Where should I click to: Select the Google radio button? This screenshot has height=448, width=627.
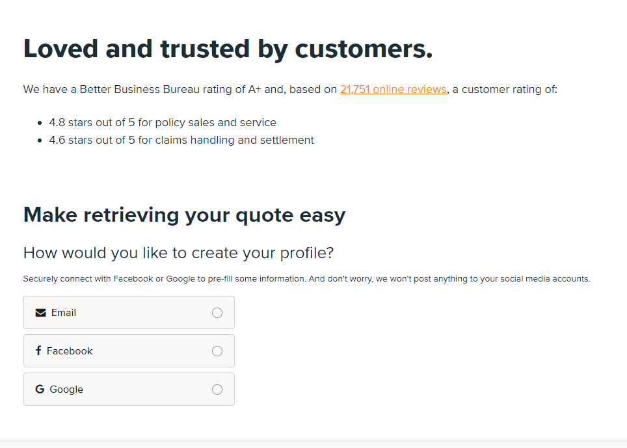click(x=217, y=389)
